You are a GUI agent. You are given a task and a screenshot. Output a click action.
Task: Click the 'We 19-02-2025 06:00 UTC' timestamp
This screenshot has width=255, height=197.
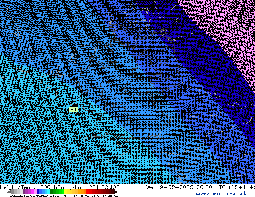(186, 187)
